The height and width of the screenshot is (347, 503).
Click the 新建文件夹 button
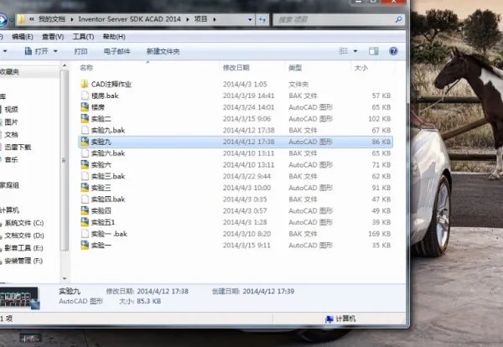[x=163, y=51]
